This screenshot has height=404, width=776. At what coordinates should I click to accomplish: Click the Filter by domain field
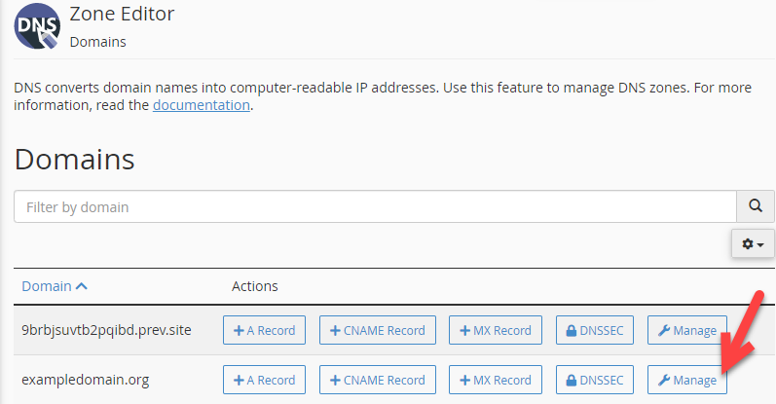pos(375,206)
